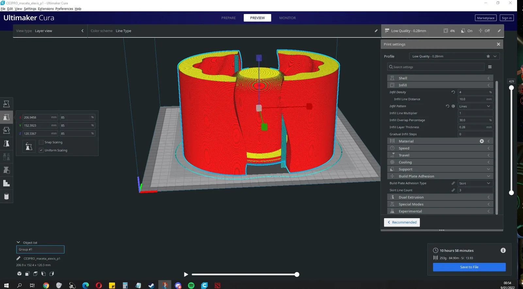523x289 pixels.
Task: Toggle the Object list collapse arrow
Action: (18, 242)
